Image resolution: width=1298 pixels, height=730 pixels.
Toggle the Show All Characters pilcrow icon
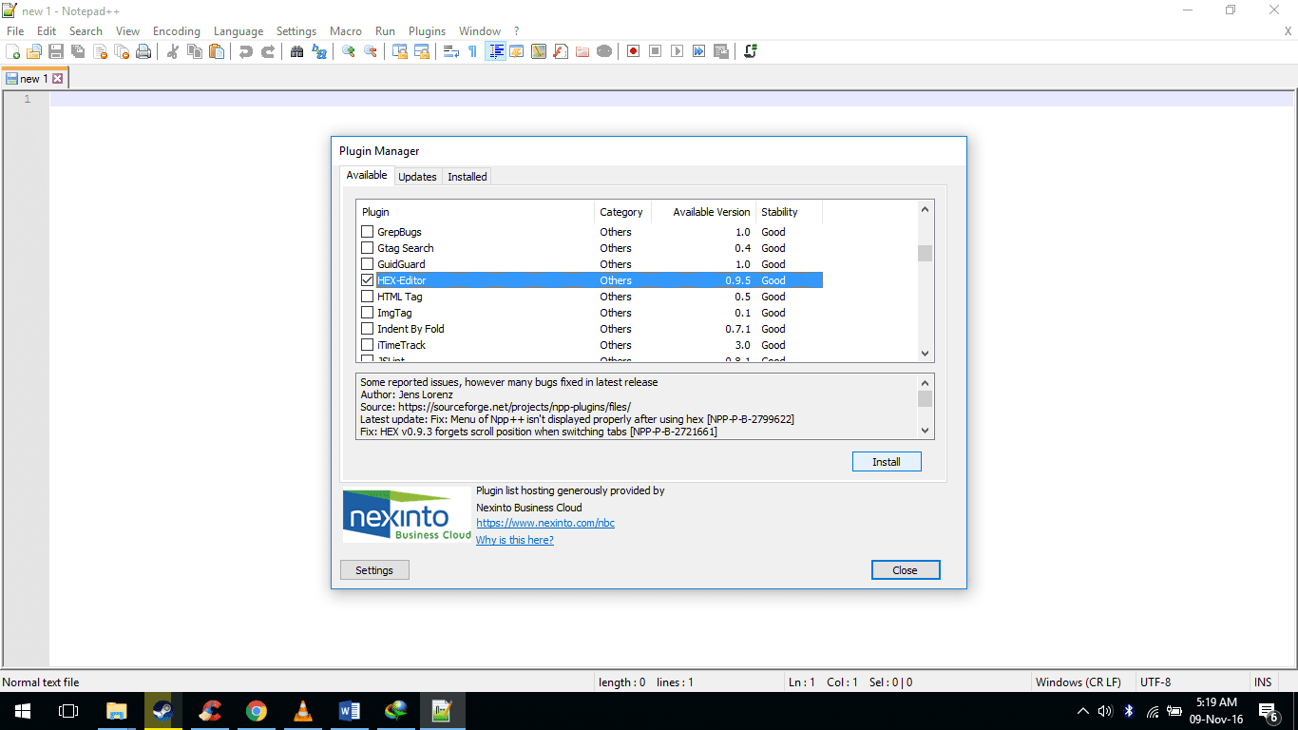point(472,51)
